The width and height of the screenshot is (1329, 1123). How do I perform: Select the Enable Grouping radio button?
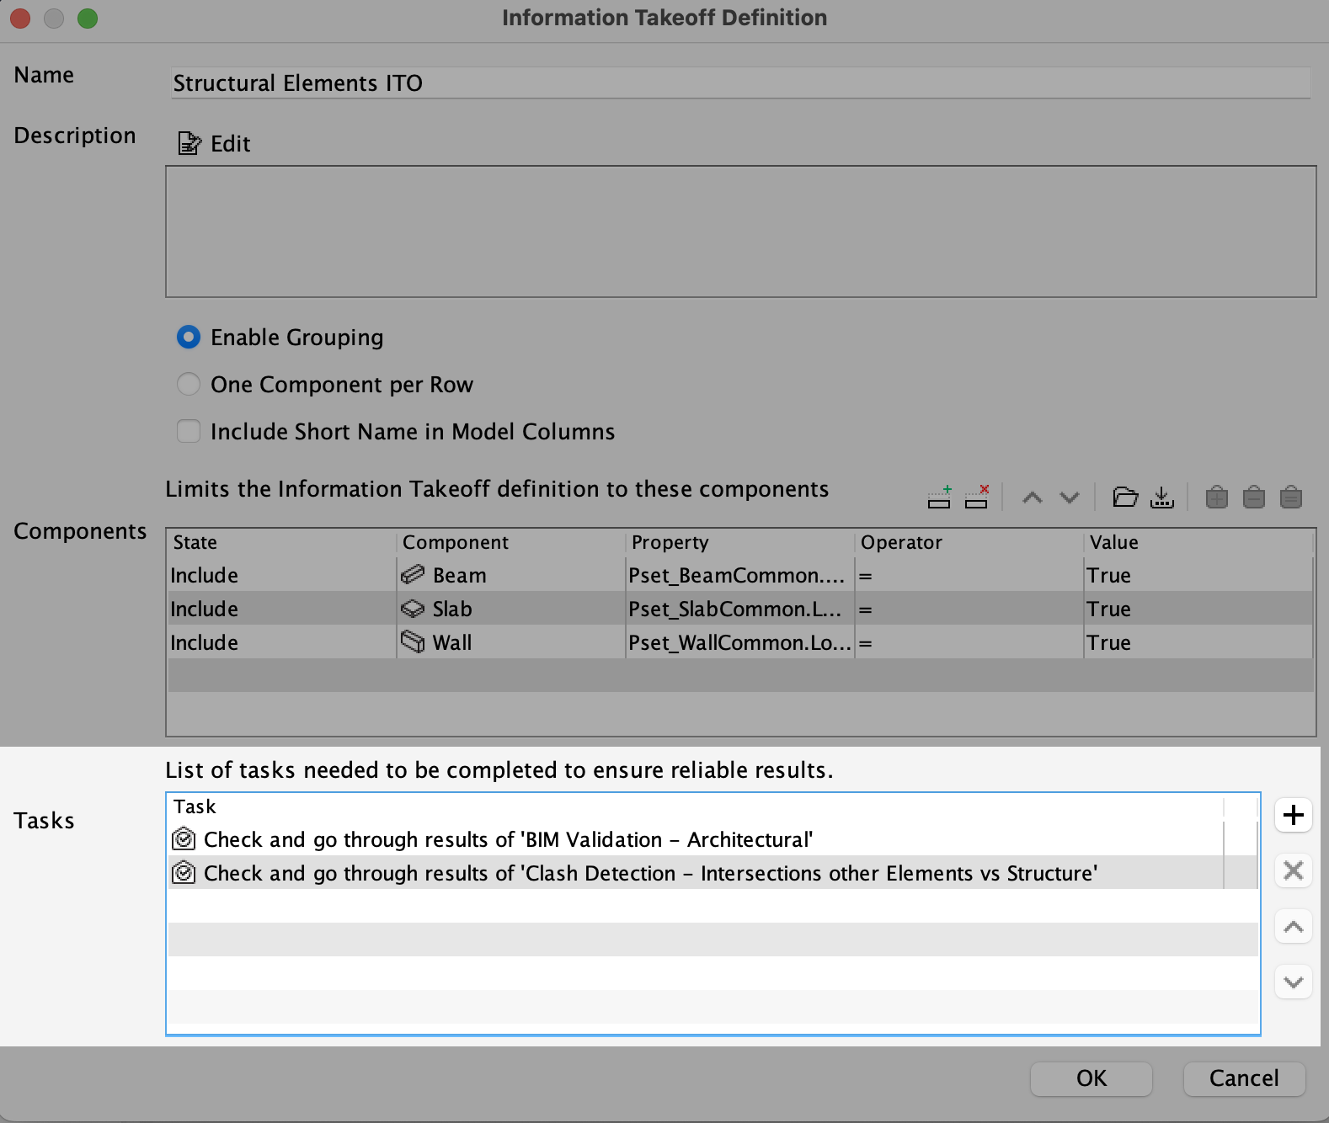[x=189, y=338]
